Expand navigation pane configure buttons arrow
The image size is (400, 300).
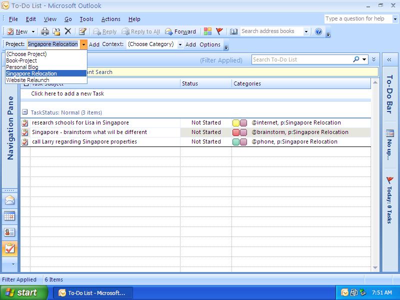tap(13, 264)
